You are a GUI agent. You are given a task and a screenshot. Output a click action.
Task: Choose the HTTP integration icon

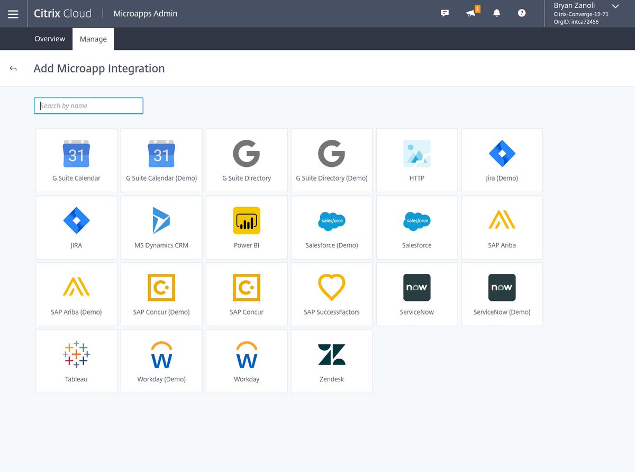tap(417, 154)
